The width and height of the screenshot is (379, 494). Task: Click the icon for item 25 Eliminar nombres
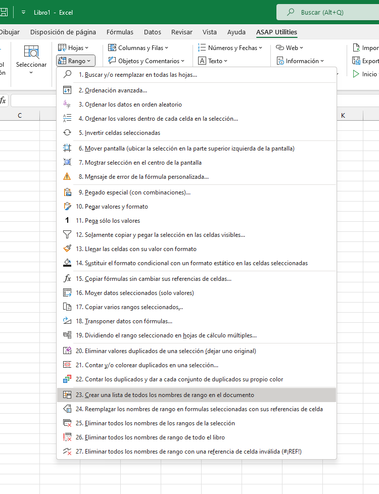(x=67, y=423)
